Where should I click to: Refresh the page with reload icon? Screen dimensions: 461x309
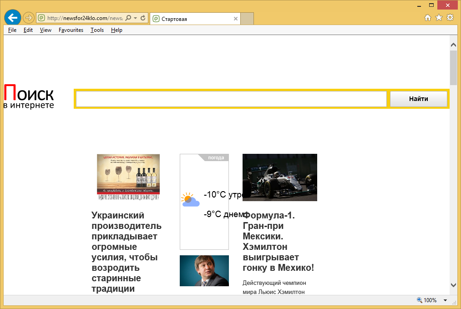click(143, 19)
